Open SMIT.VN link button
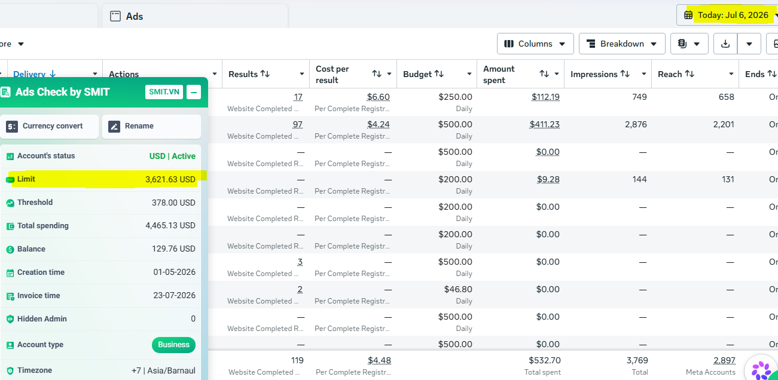The height and width of the screenshot is (380, 778). point(164,92)
